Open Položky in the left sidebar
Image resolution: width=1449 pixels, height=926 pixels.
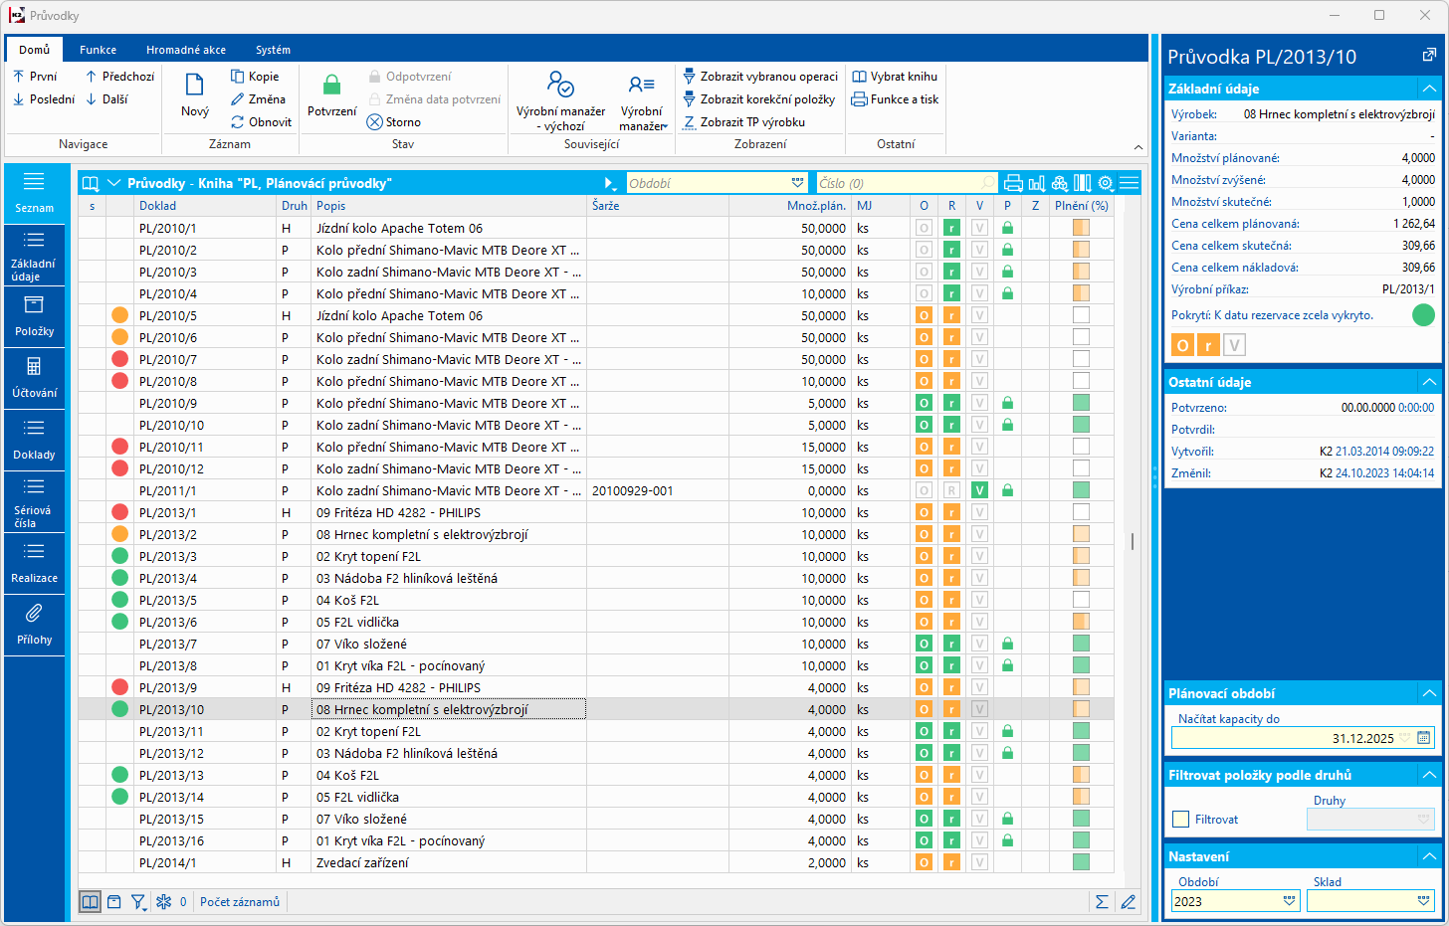point(34,316)
